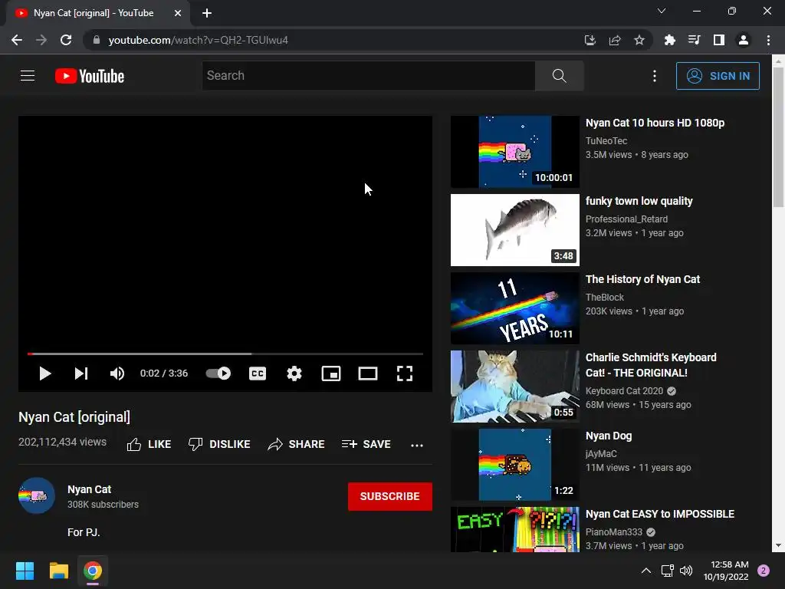785x589 pixels.
Task: Open The History of Nyan Cat thumbnail
Action: point(514,308)
